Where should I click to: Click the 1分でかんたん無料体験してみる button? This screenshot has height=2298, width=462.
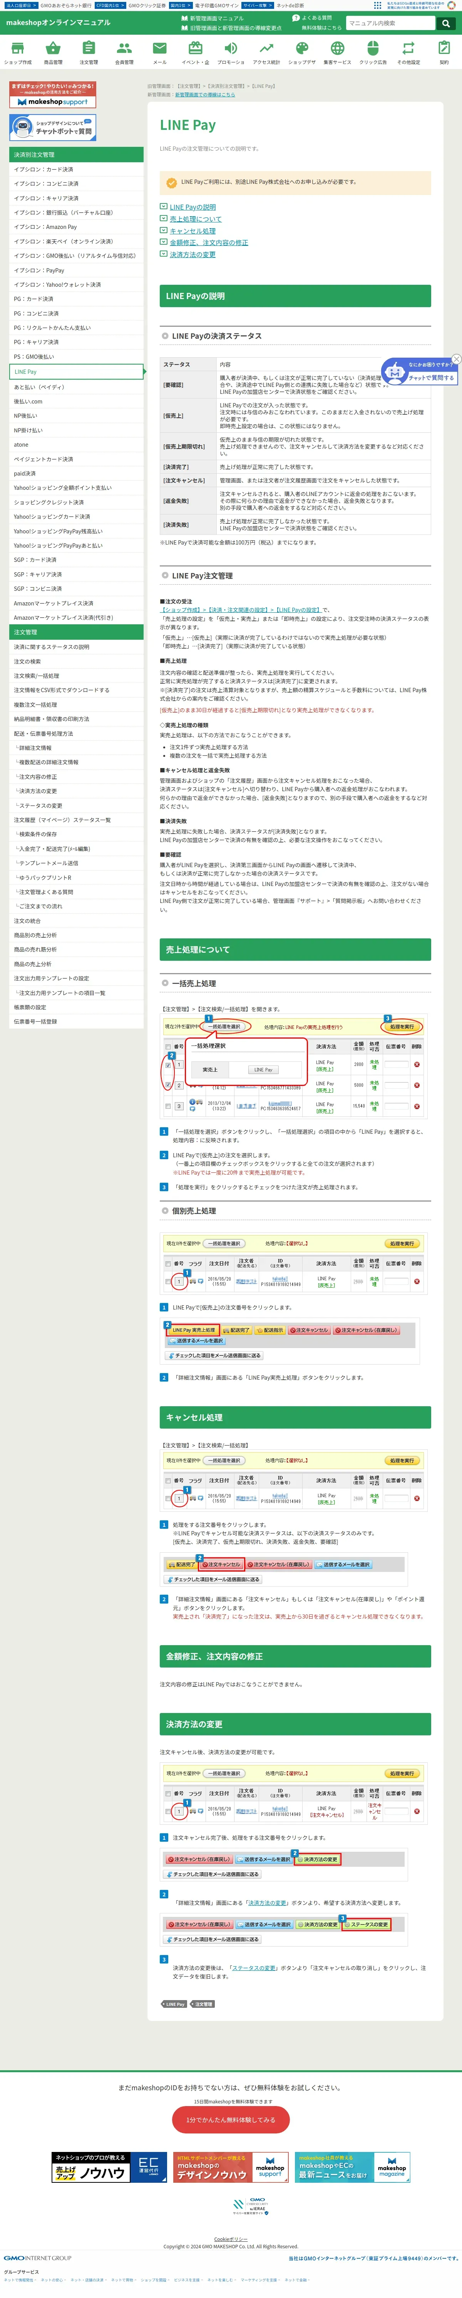[x=231, y=2120]
